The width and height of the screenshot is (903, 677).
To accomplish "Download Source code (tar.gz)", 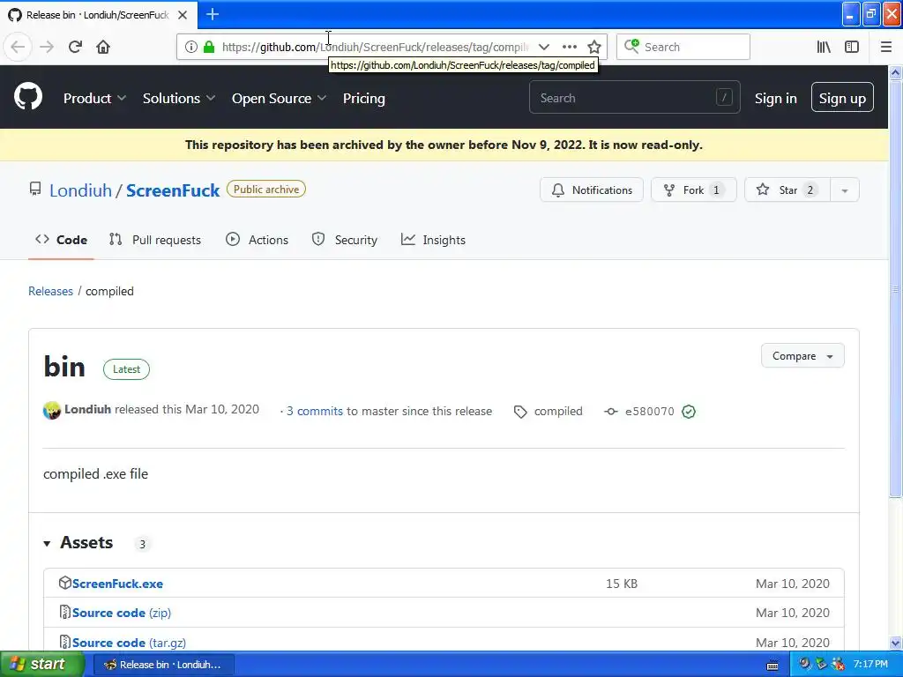I will 129,643.
